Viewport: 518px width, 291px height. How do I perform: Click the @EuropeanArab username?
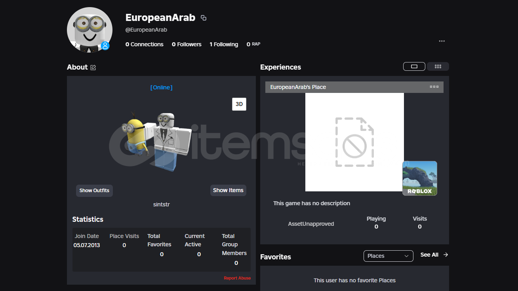146,30
